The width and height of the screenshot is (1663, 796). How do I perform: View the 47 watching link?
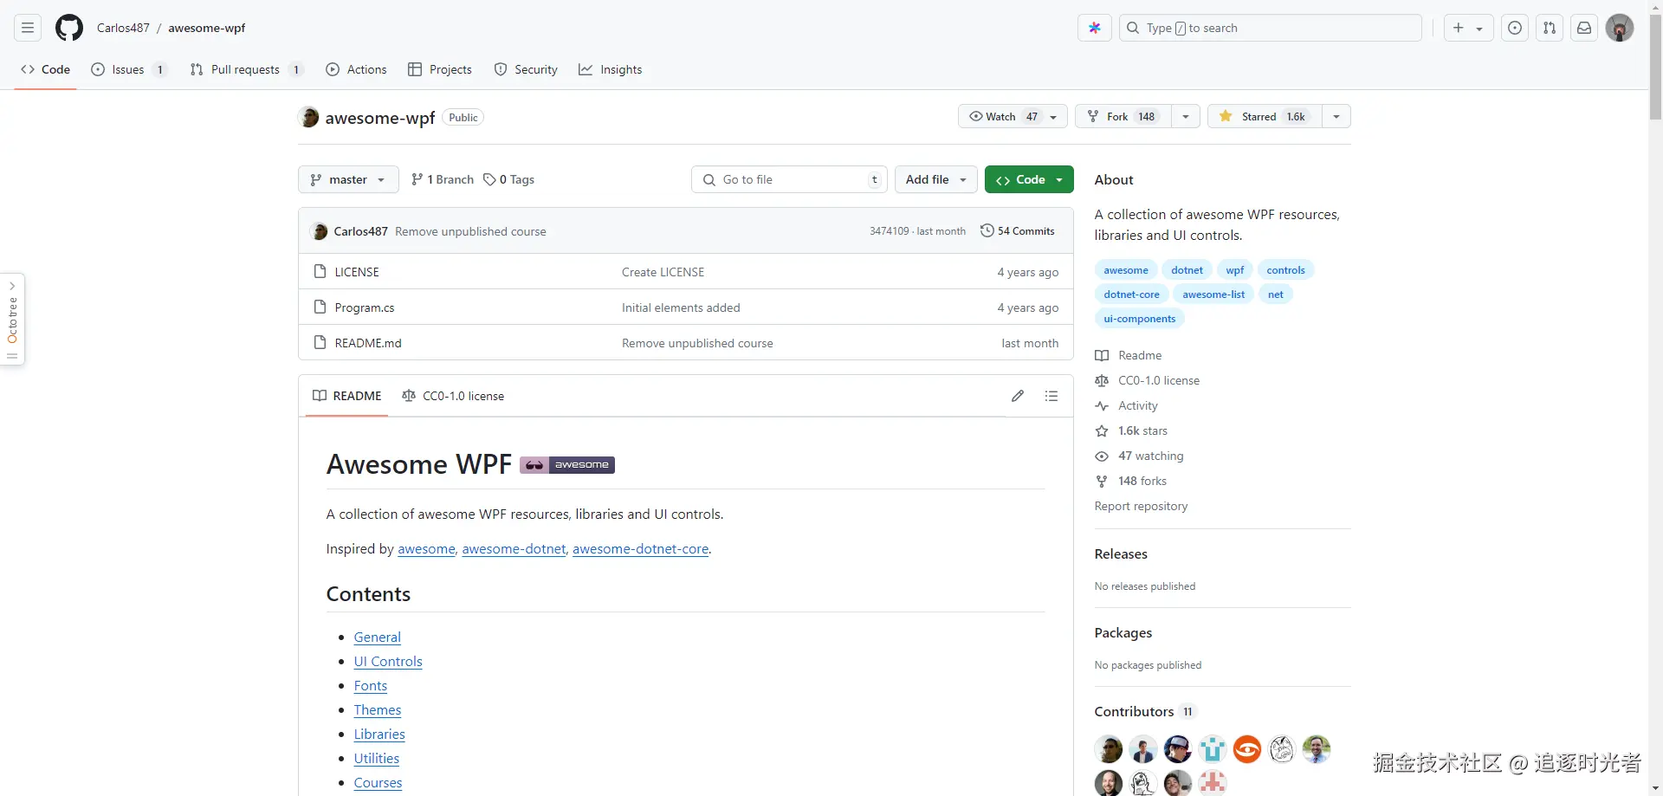(1139, 456)
